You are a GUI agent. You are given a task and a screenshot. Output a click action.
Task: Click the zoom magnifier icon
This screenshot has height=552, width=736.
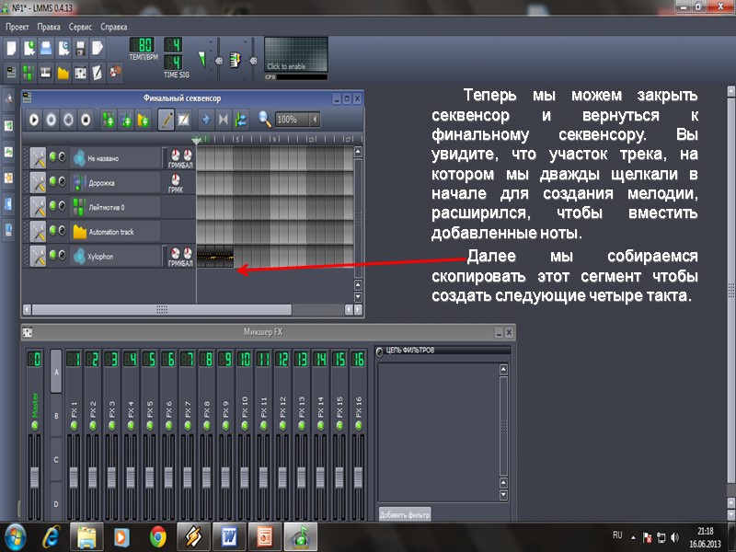265,120
